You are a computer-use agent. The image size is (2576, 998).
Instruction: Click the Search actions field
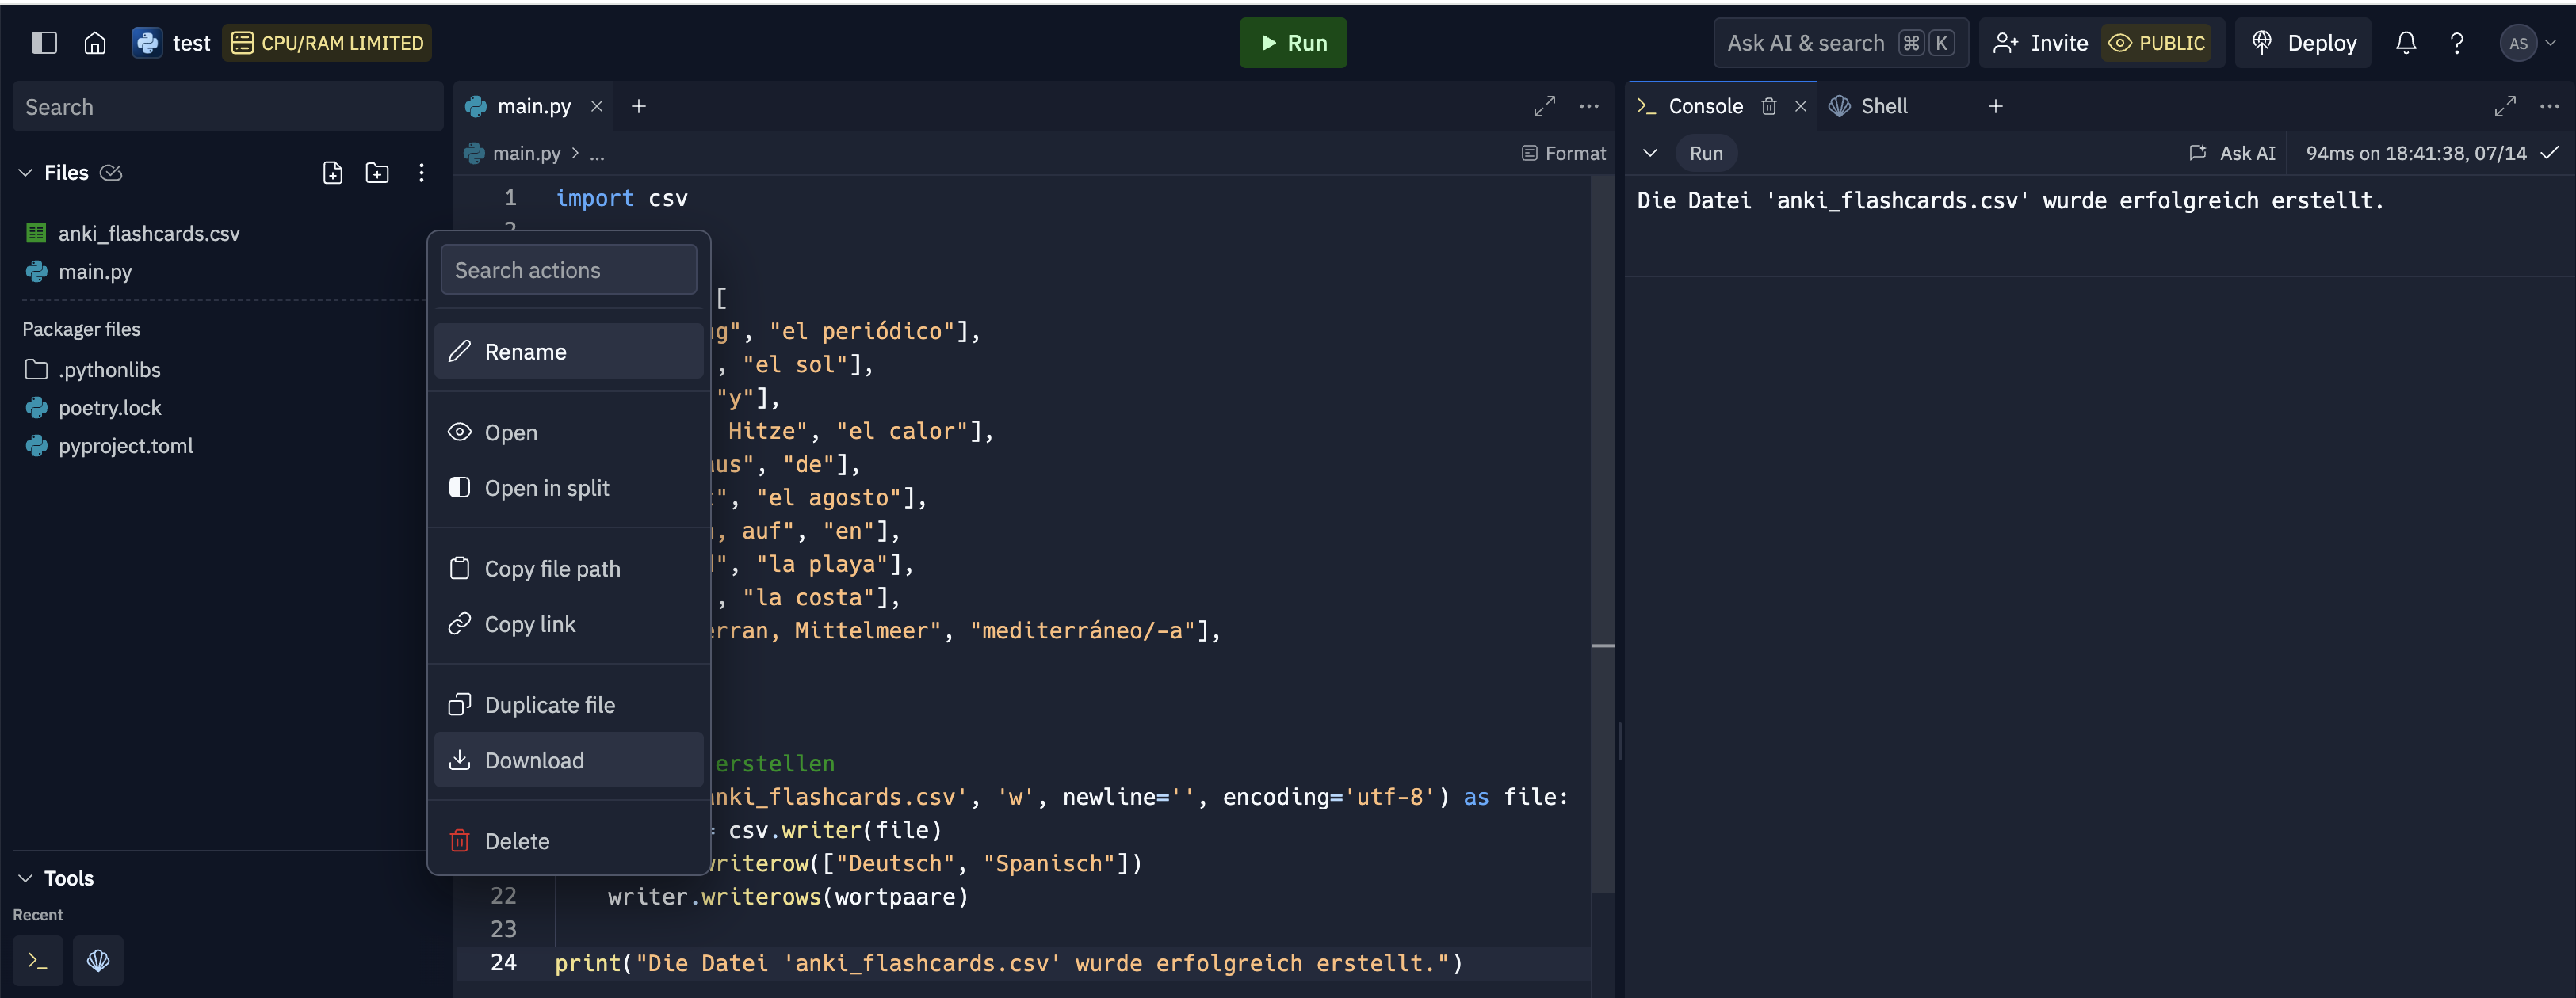[568, 270]
